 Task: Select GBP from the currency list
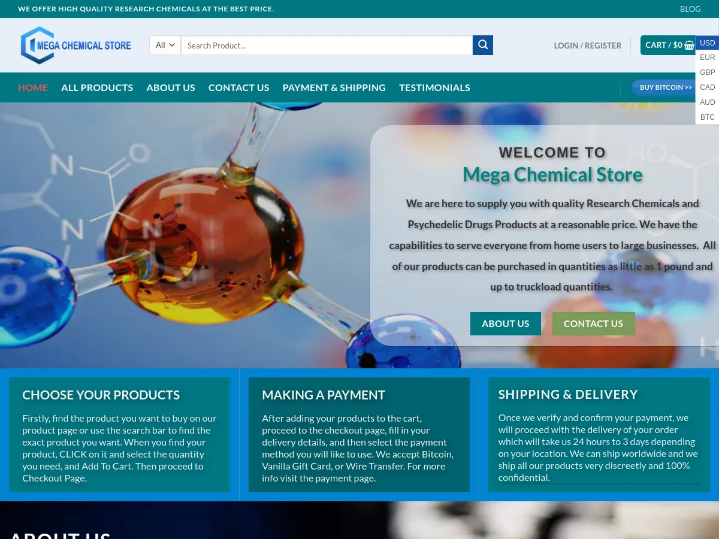(707, 72)
